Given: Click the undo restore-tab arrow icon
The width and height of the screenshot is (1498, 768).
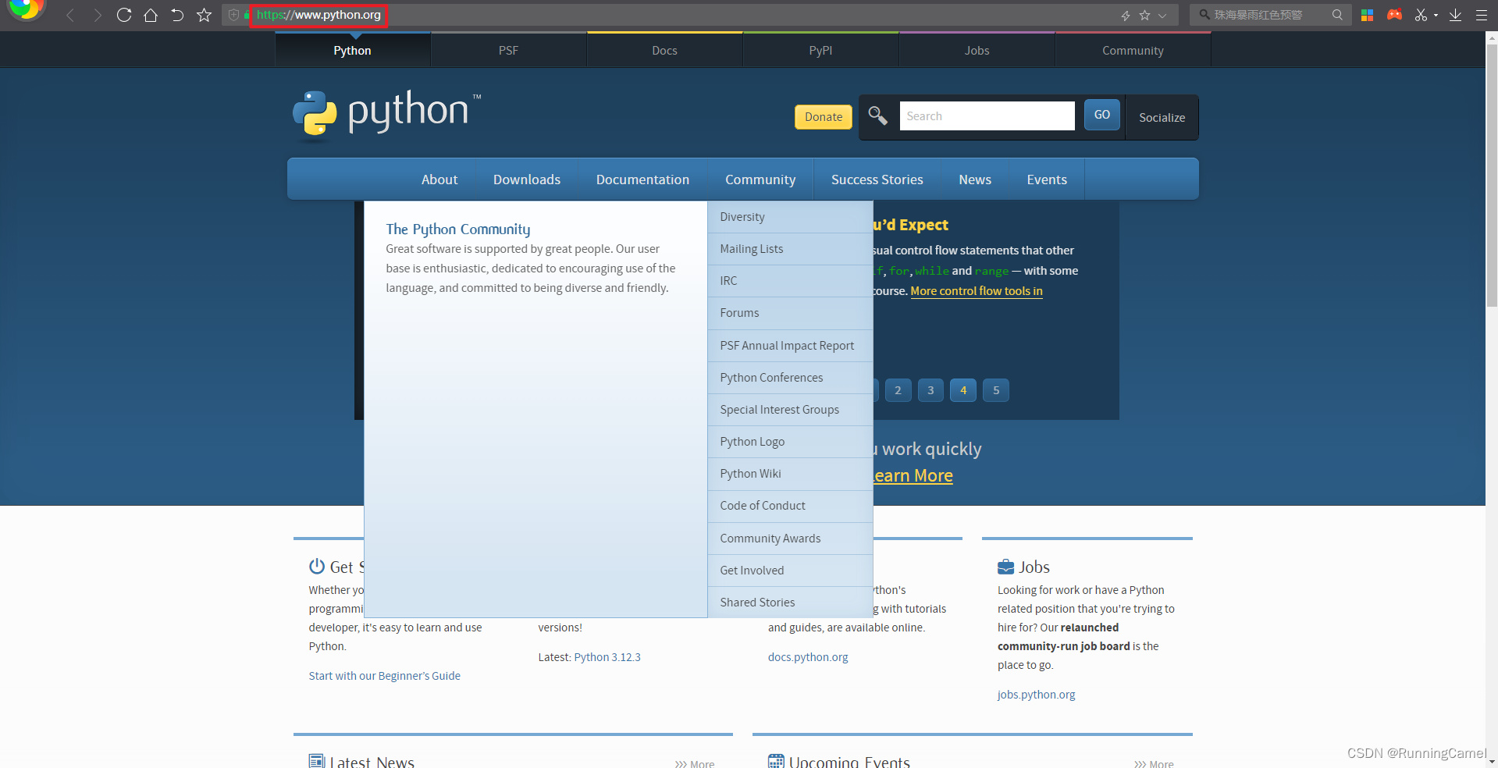Looking at the screenshot, I should click(177, 15).
